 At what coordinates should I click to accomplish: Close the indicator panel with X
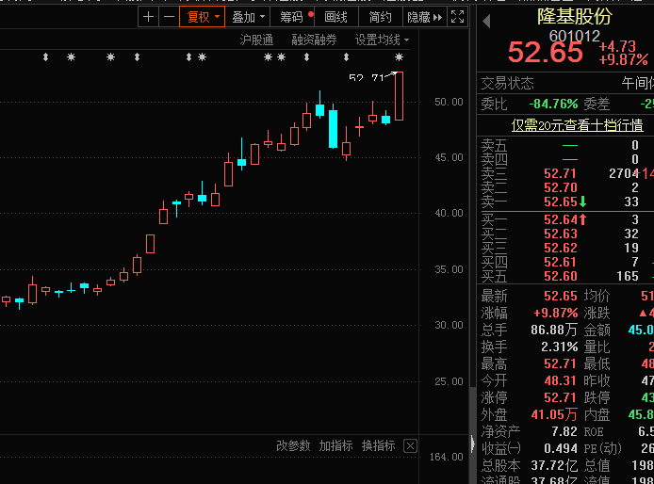(x=411, y=446)
